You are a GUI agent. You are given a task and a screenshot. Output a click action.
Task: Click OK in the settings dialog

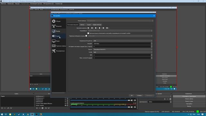[x=132, y=95]
